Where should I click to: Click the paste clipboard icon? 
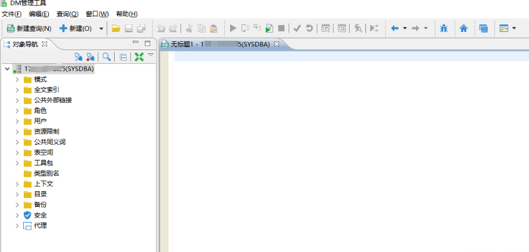[214, 28]
